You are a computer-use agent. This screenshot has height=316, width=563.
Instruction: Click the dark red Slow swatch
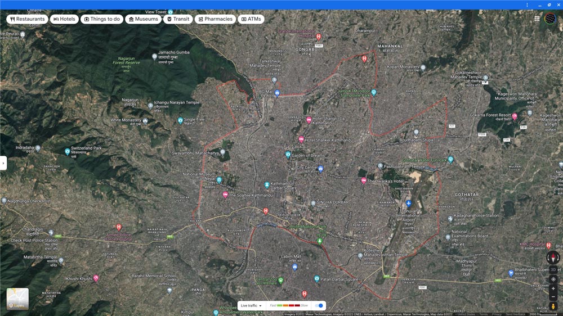pos(297,306)
